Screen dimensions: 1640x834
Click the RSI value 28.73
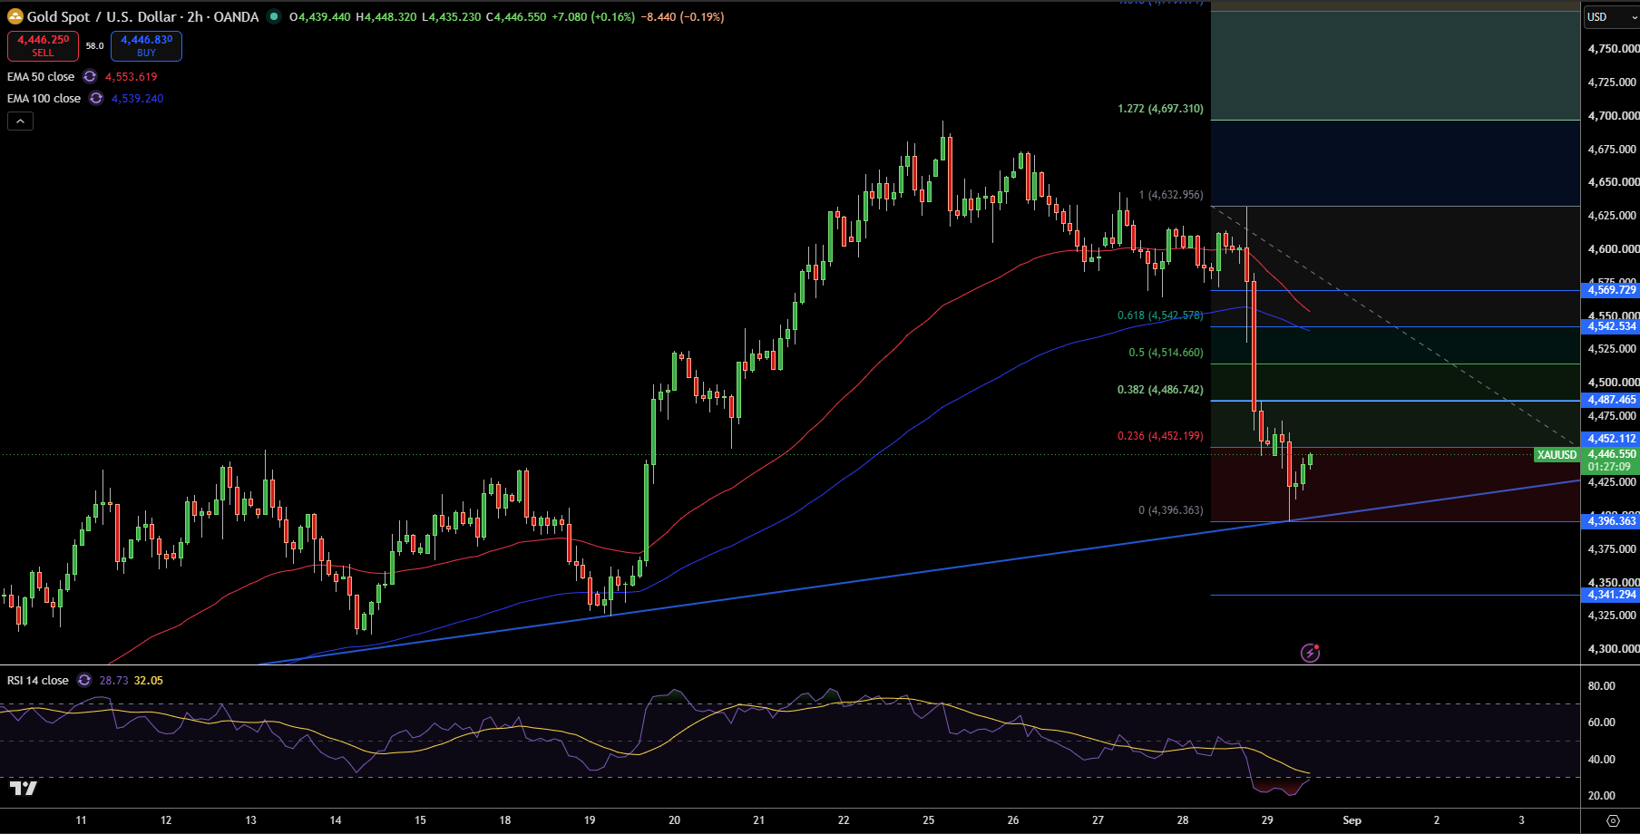113,681
